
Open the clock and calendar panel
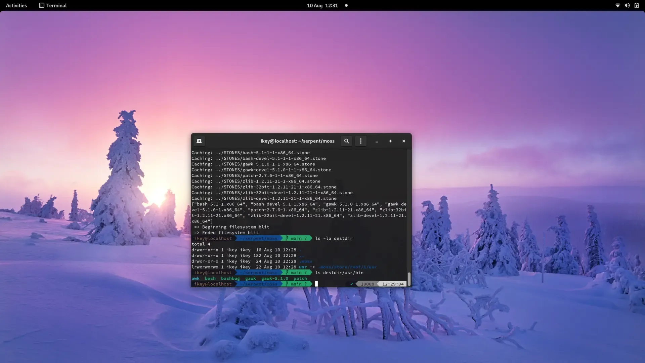(x=322, y=5)
